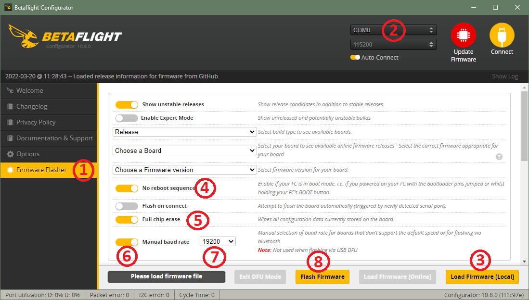Click the Please load firmware file progress bar
Viewport: 529px width, 300px height.
pos(167,276)
